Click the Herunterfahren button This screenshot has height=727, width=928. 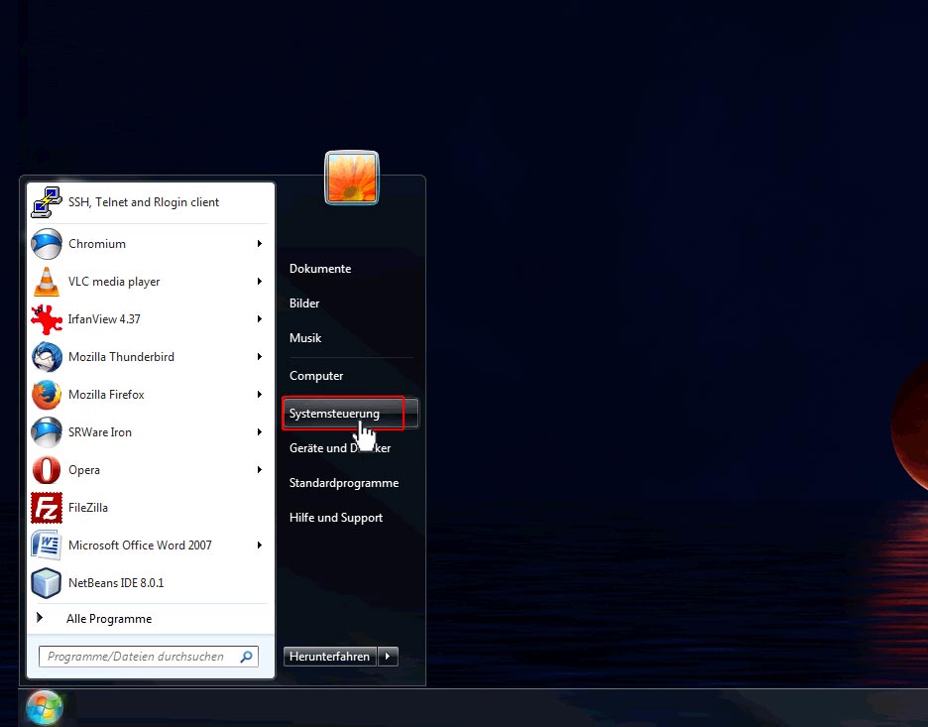pos(329,657)
